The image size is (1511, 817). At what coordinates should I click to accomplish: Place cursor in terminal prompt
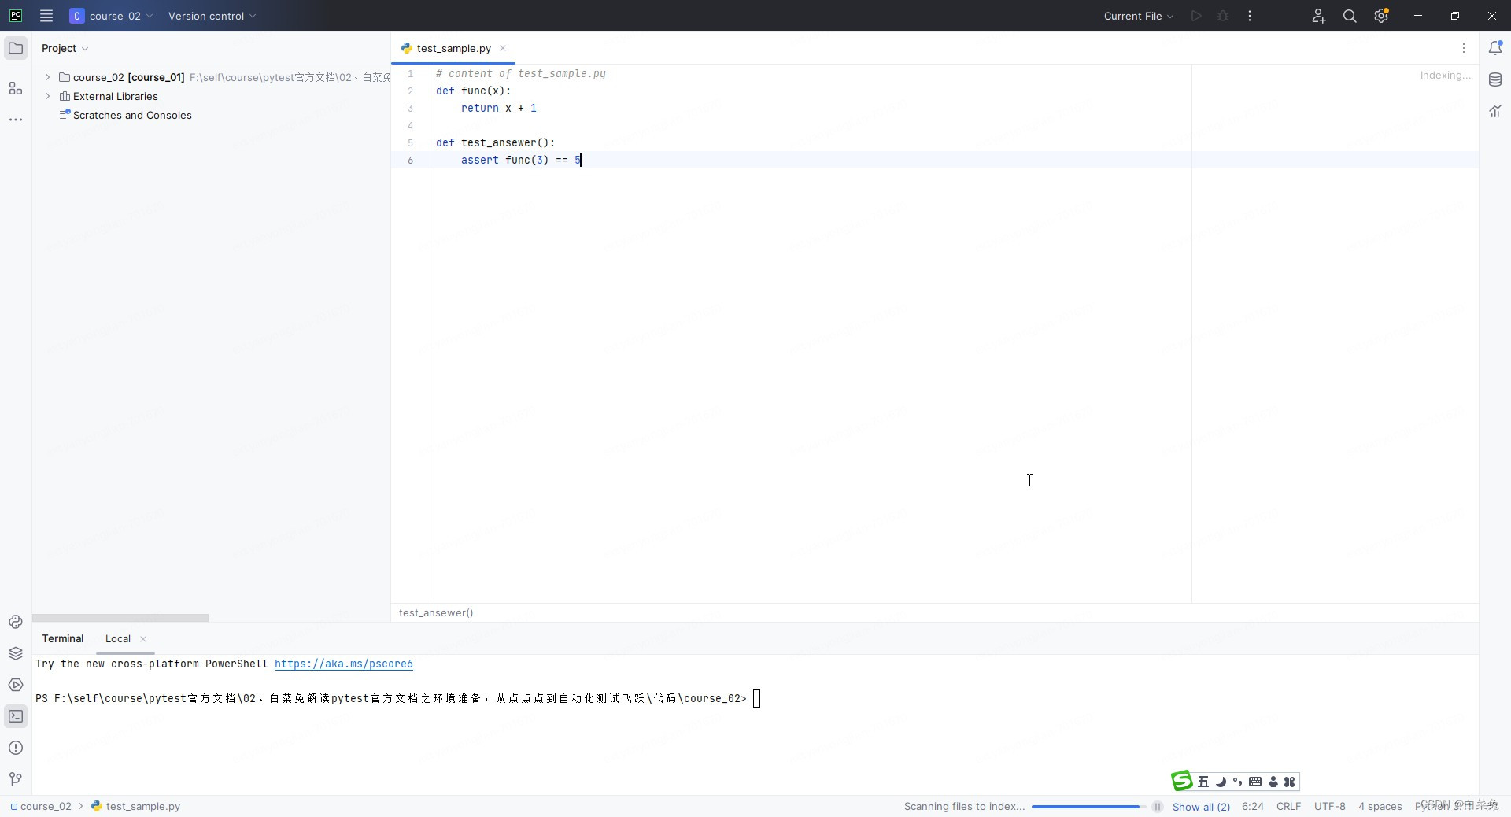[757, 698]
